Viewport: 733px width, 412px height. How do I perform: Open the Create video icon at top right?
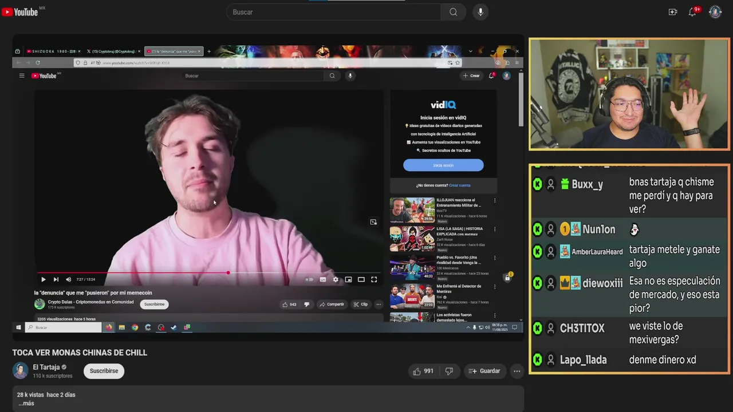[x=673, y=12]
